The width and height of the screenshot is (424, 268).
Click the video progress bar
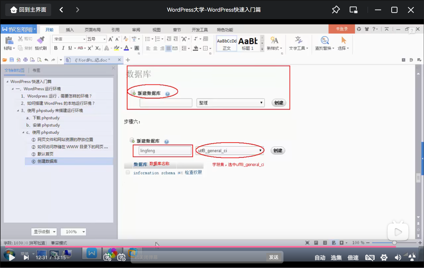tap(212, 247)
